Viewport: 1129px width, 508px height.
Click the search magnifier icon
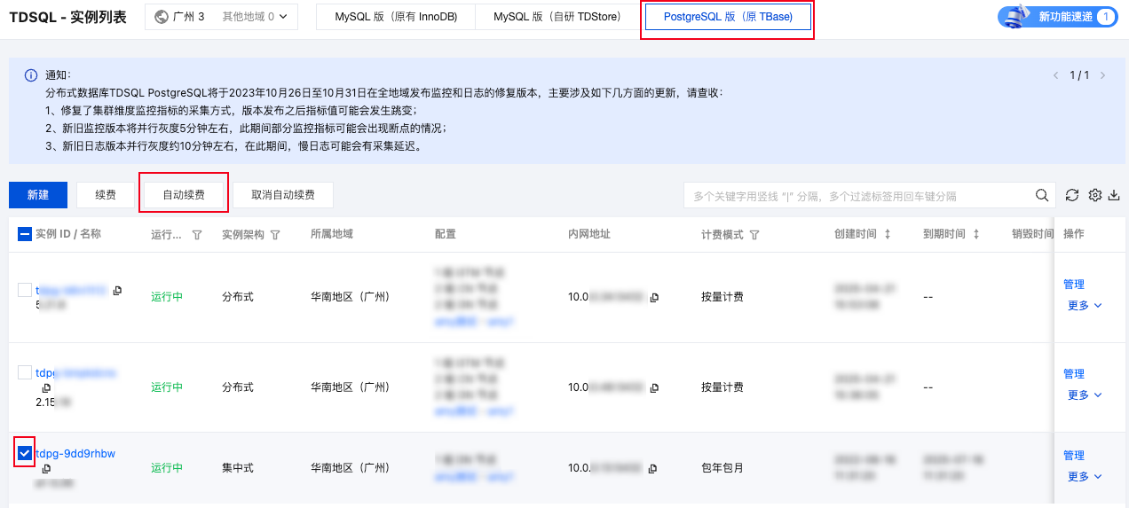(x=1042, y=195)
